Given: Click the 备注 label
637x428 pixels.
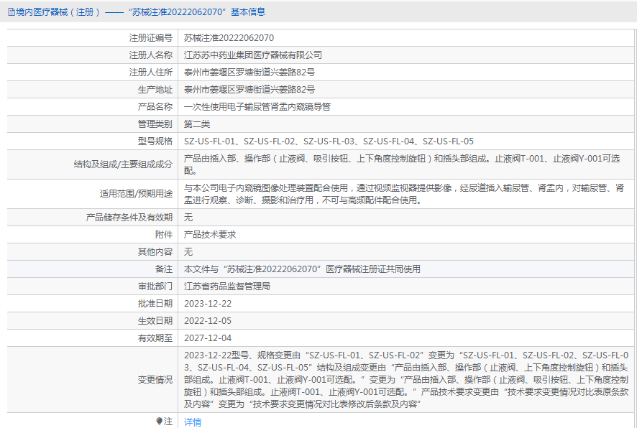Looking at the screenshot, I should [x=164, y=269].
